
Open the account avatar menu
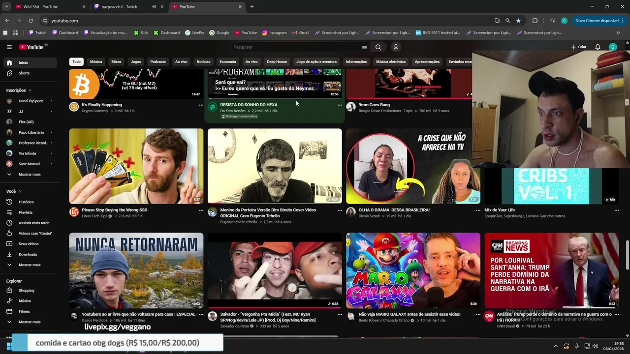pos(613,47)
